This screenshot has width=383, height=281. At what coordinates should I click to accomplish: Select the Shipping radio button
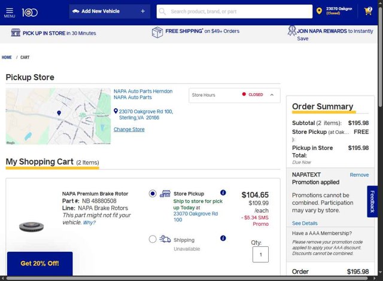(x=153, y=239)
